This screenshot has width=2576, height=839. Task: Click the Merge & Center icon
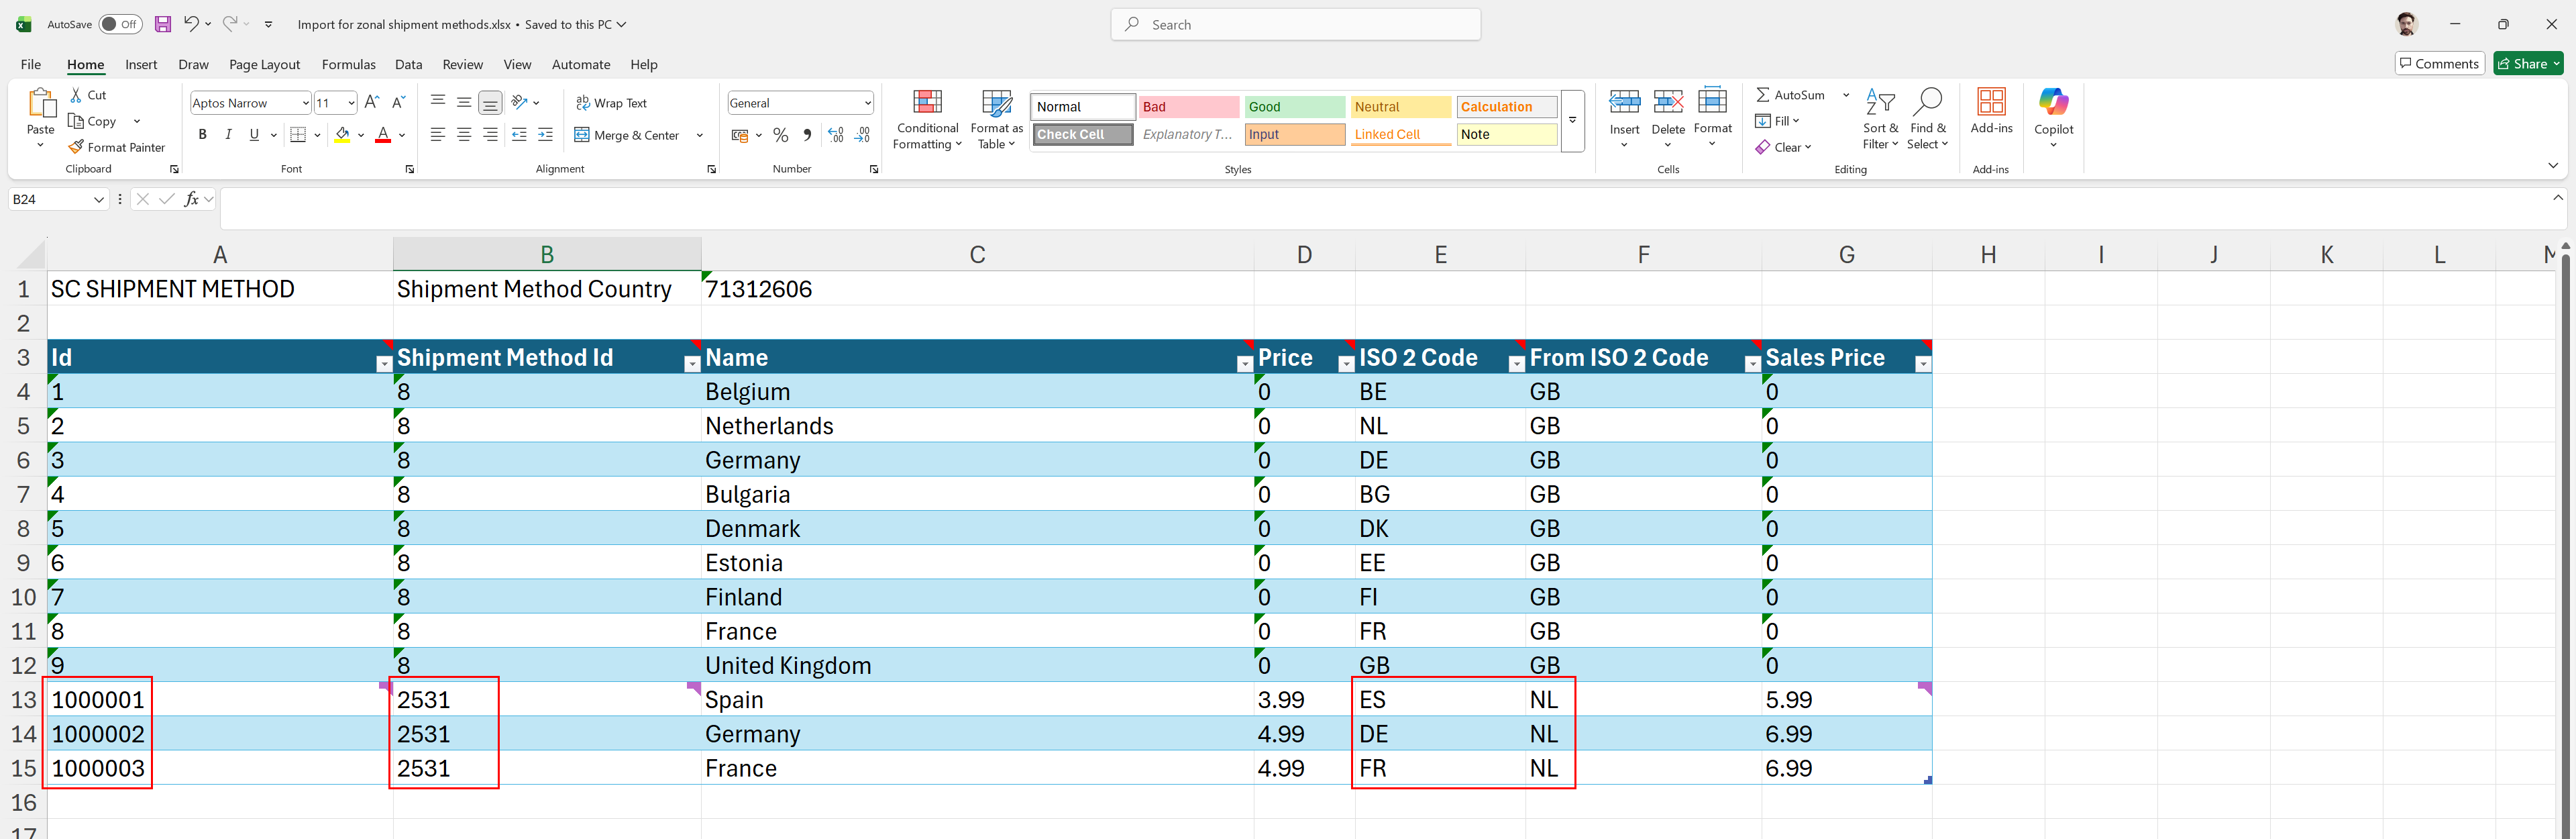(582, 135)
